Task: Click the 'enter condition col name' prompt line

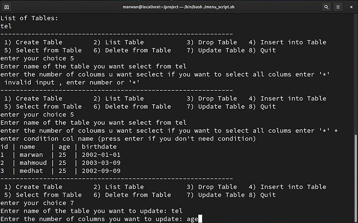Action: (x=128, y=139)
